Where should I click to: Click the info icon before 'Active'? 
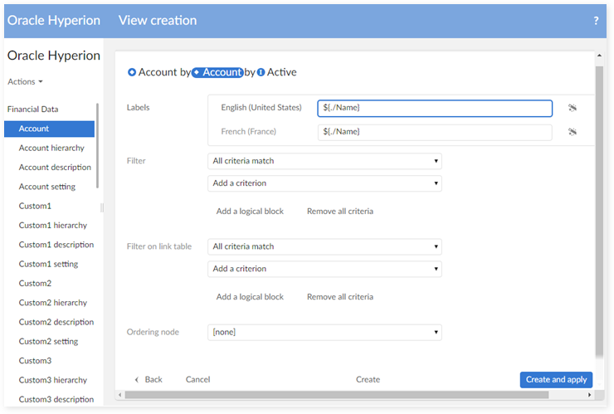(x=261, y=72)
